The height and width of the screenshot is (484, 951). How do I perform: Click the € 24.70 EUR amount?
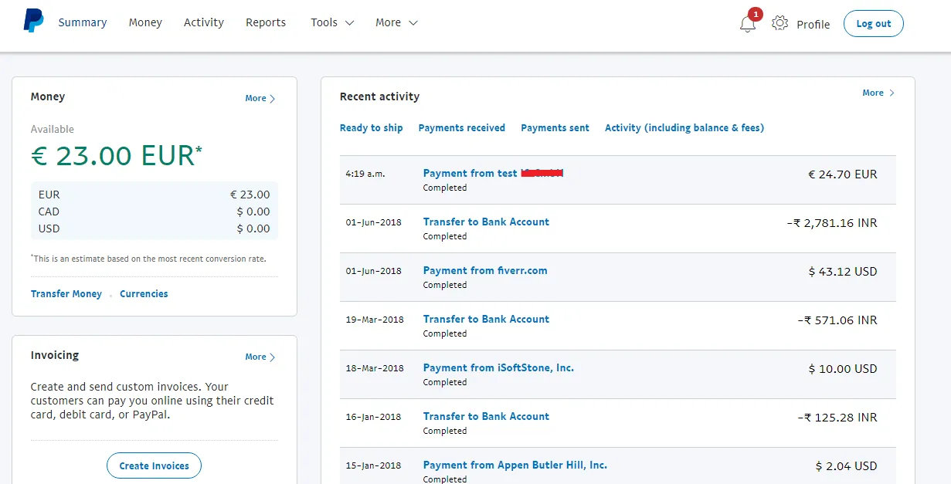click(x=843, y=174)
